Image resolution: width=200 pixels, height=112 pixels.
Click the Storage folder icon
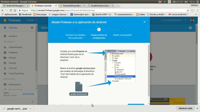[x=5, y=58]
